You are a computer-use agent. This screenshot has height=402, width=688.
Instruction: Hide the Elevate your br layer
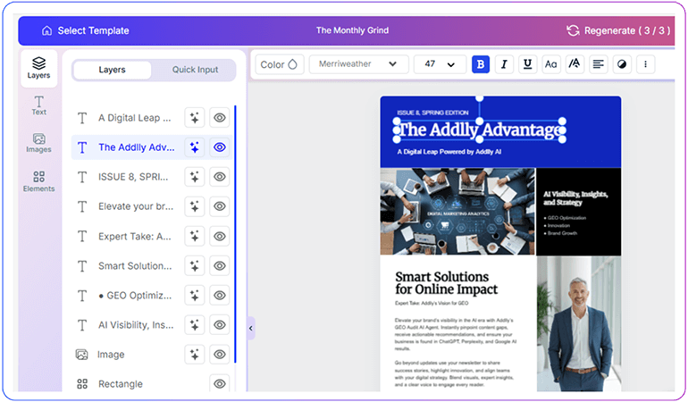[220, 206]
